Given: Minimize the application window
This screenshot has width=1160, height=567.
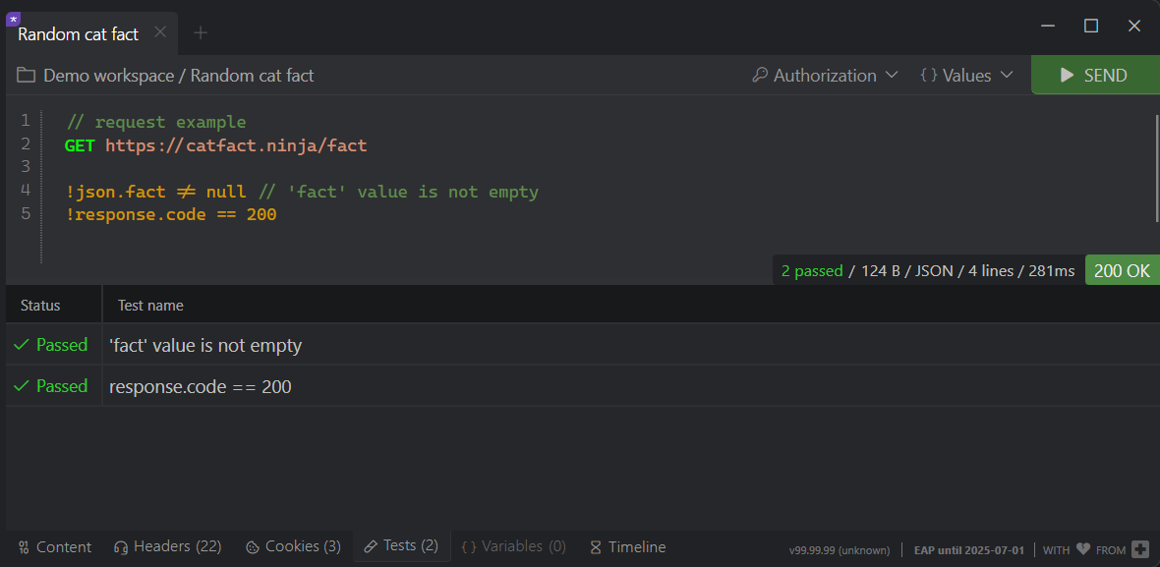Looking at the screenshot, I should pos(1048,26).
